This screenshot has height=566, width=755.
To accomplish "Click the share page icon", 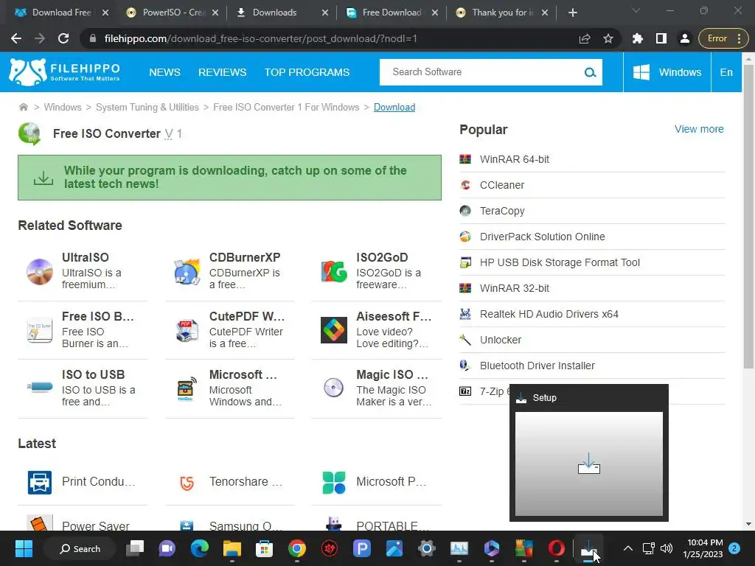I will pyautogui.click(x=585, y=38).
